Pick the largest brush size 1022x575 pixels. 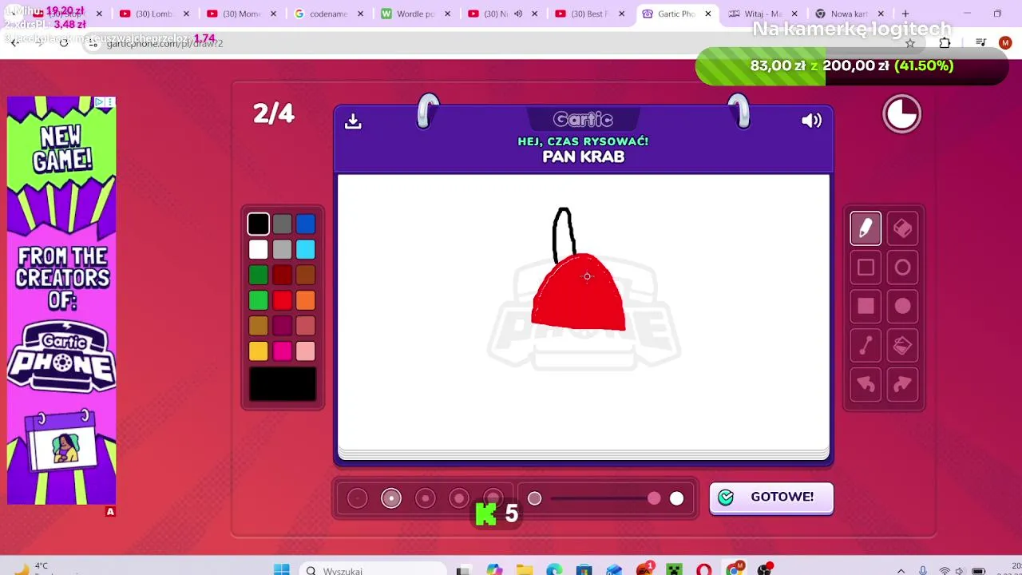493,498
